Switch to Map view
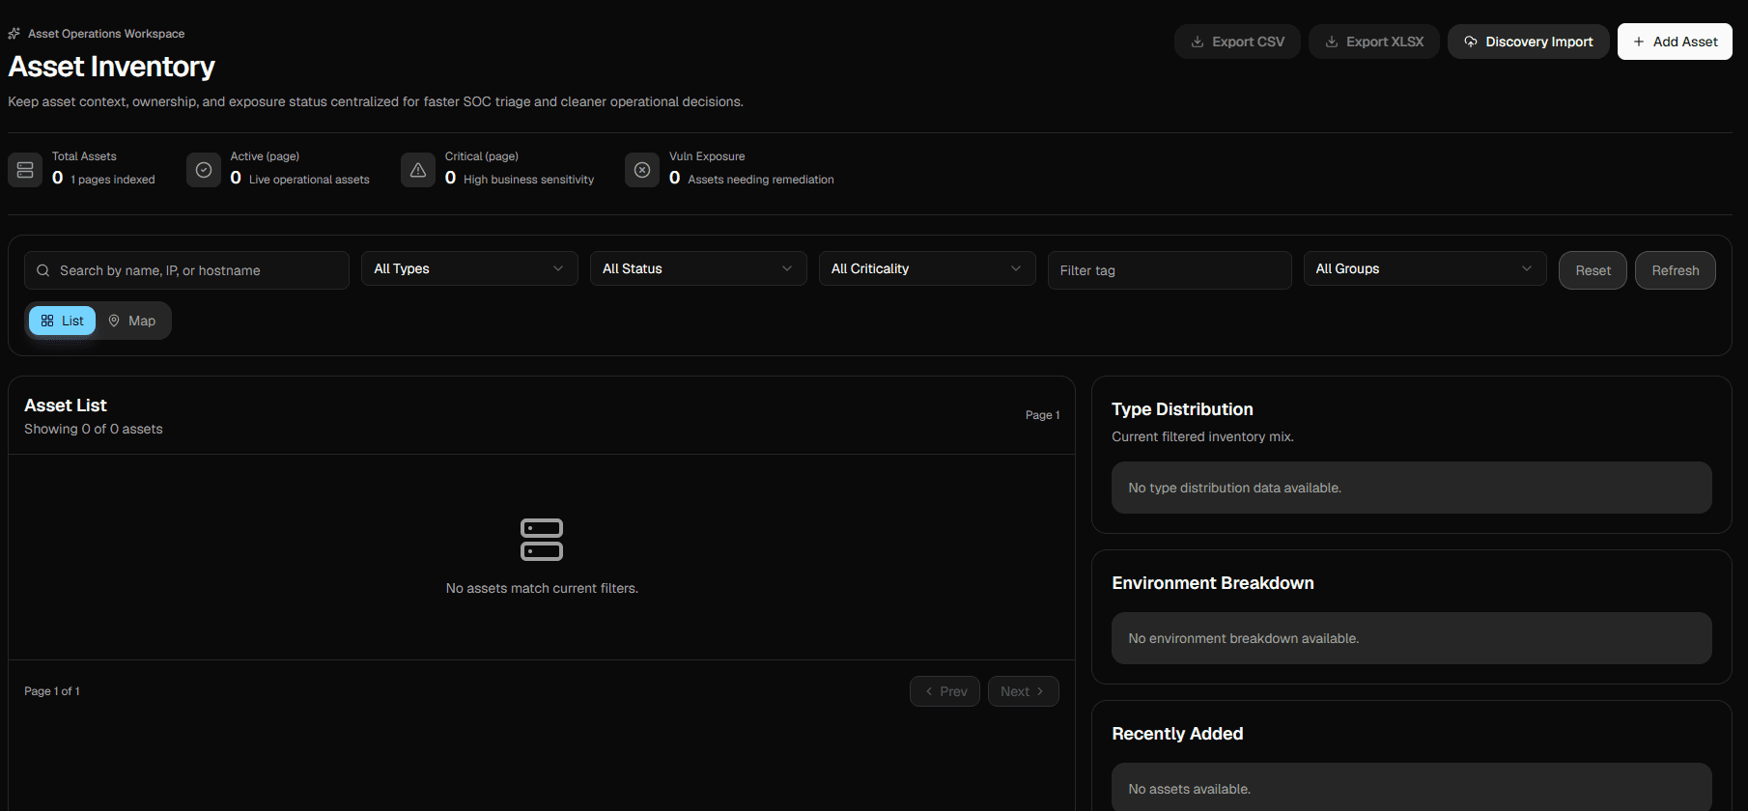1748x811 pixels. [x=132, y=321]
